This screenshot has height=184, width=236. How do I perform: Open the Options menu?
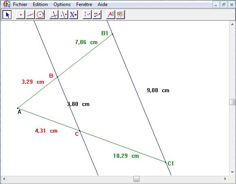coord(62,4)
